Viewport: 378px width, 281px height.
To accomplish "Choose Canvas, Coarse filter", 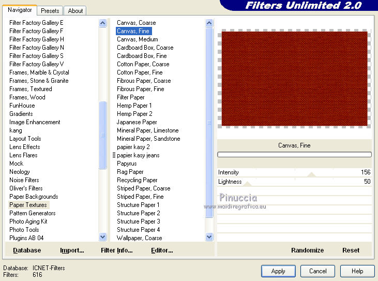I will point(136,23).
